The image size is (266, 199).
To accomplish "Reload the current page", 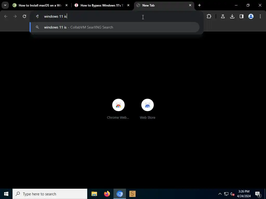I will tap(24, 16).
